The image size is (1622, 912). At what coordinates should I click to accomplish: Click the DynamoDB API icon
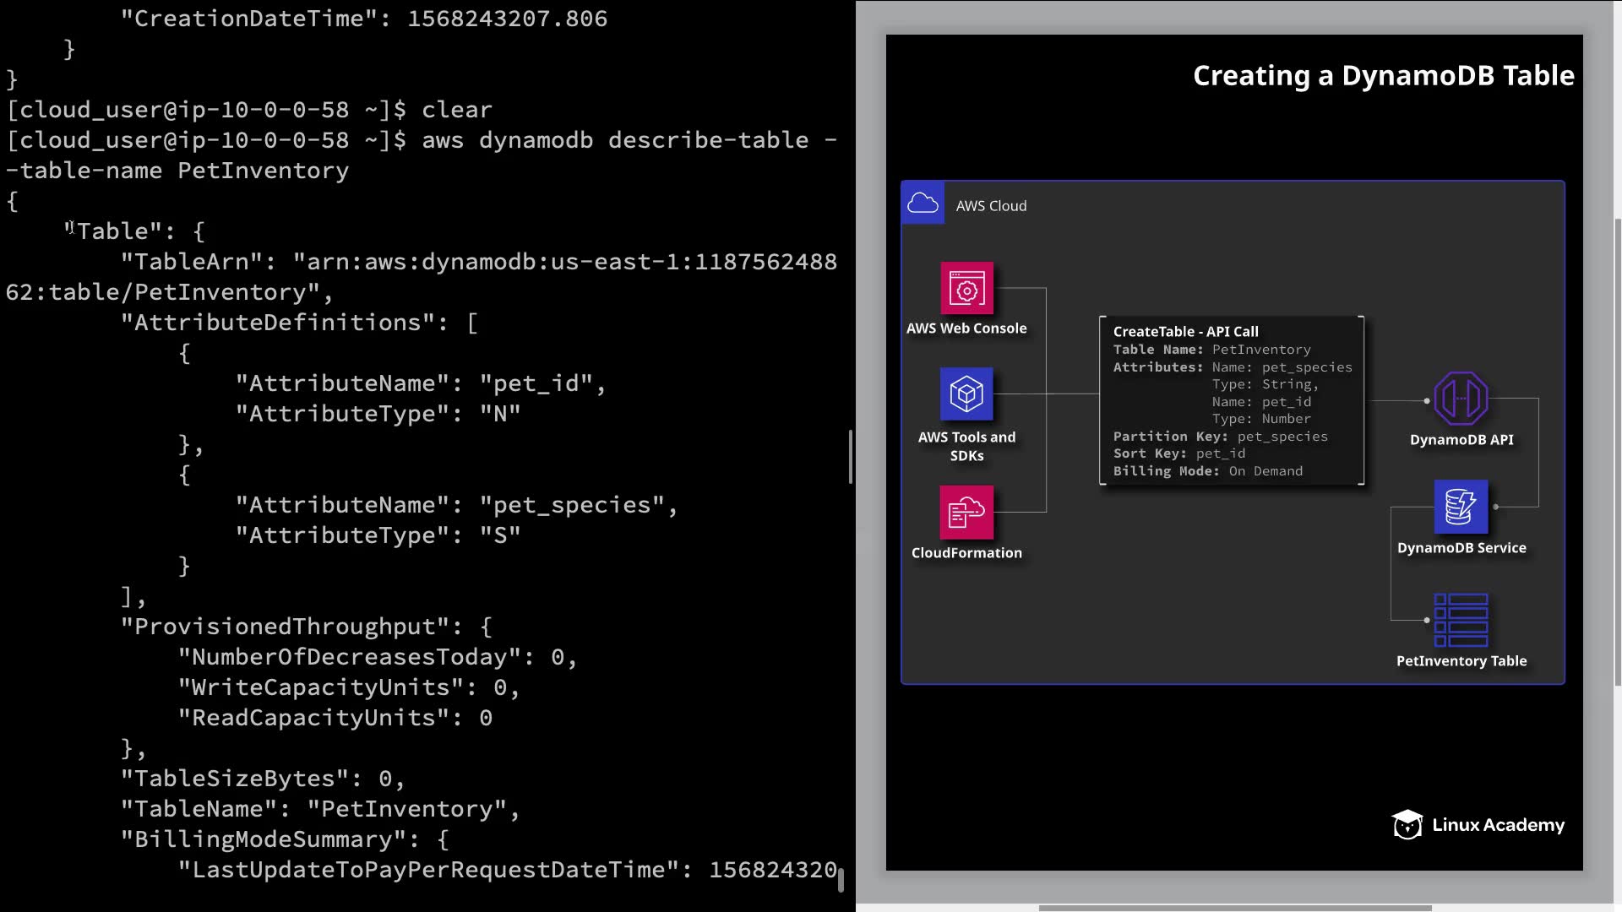click(x=1461, y=399)
